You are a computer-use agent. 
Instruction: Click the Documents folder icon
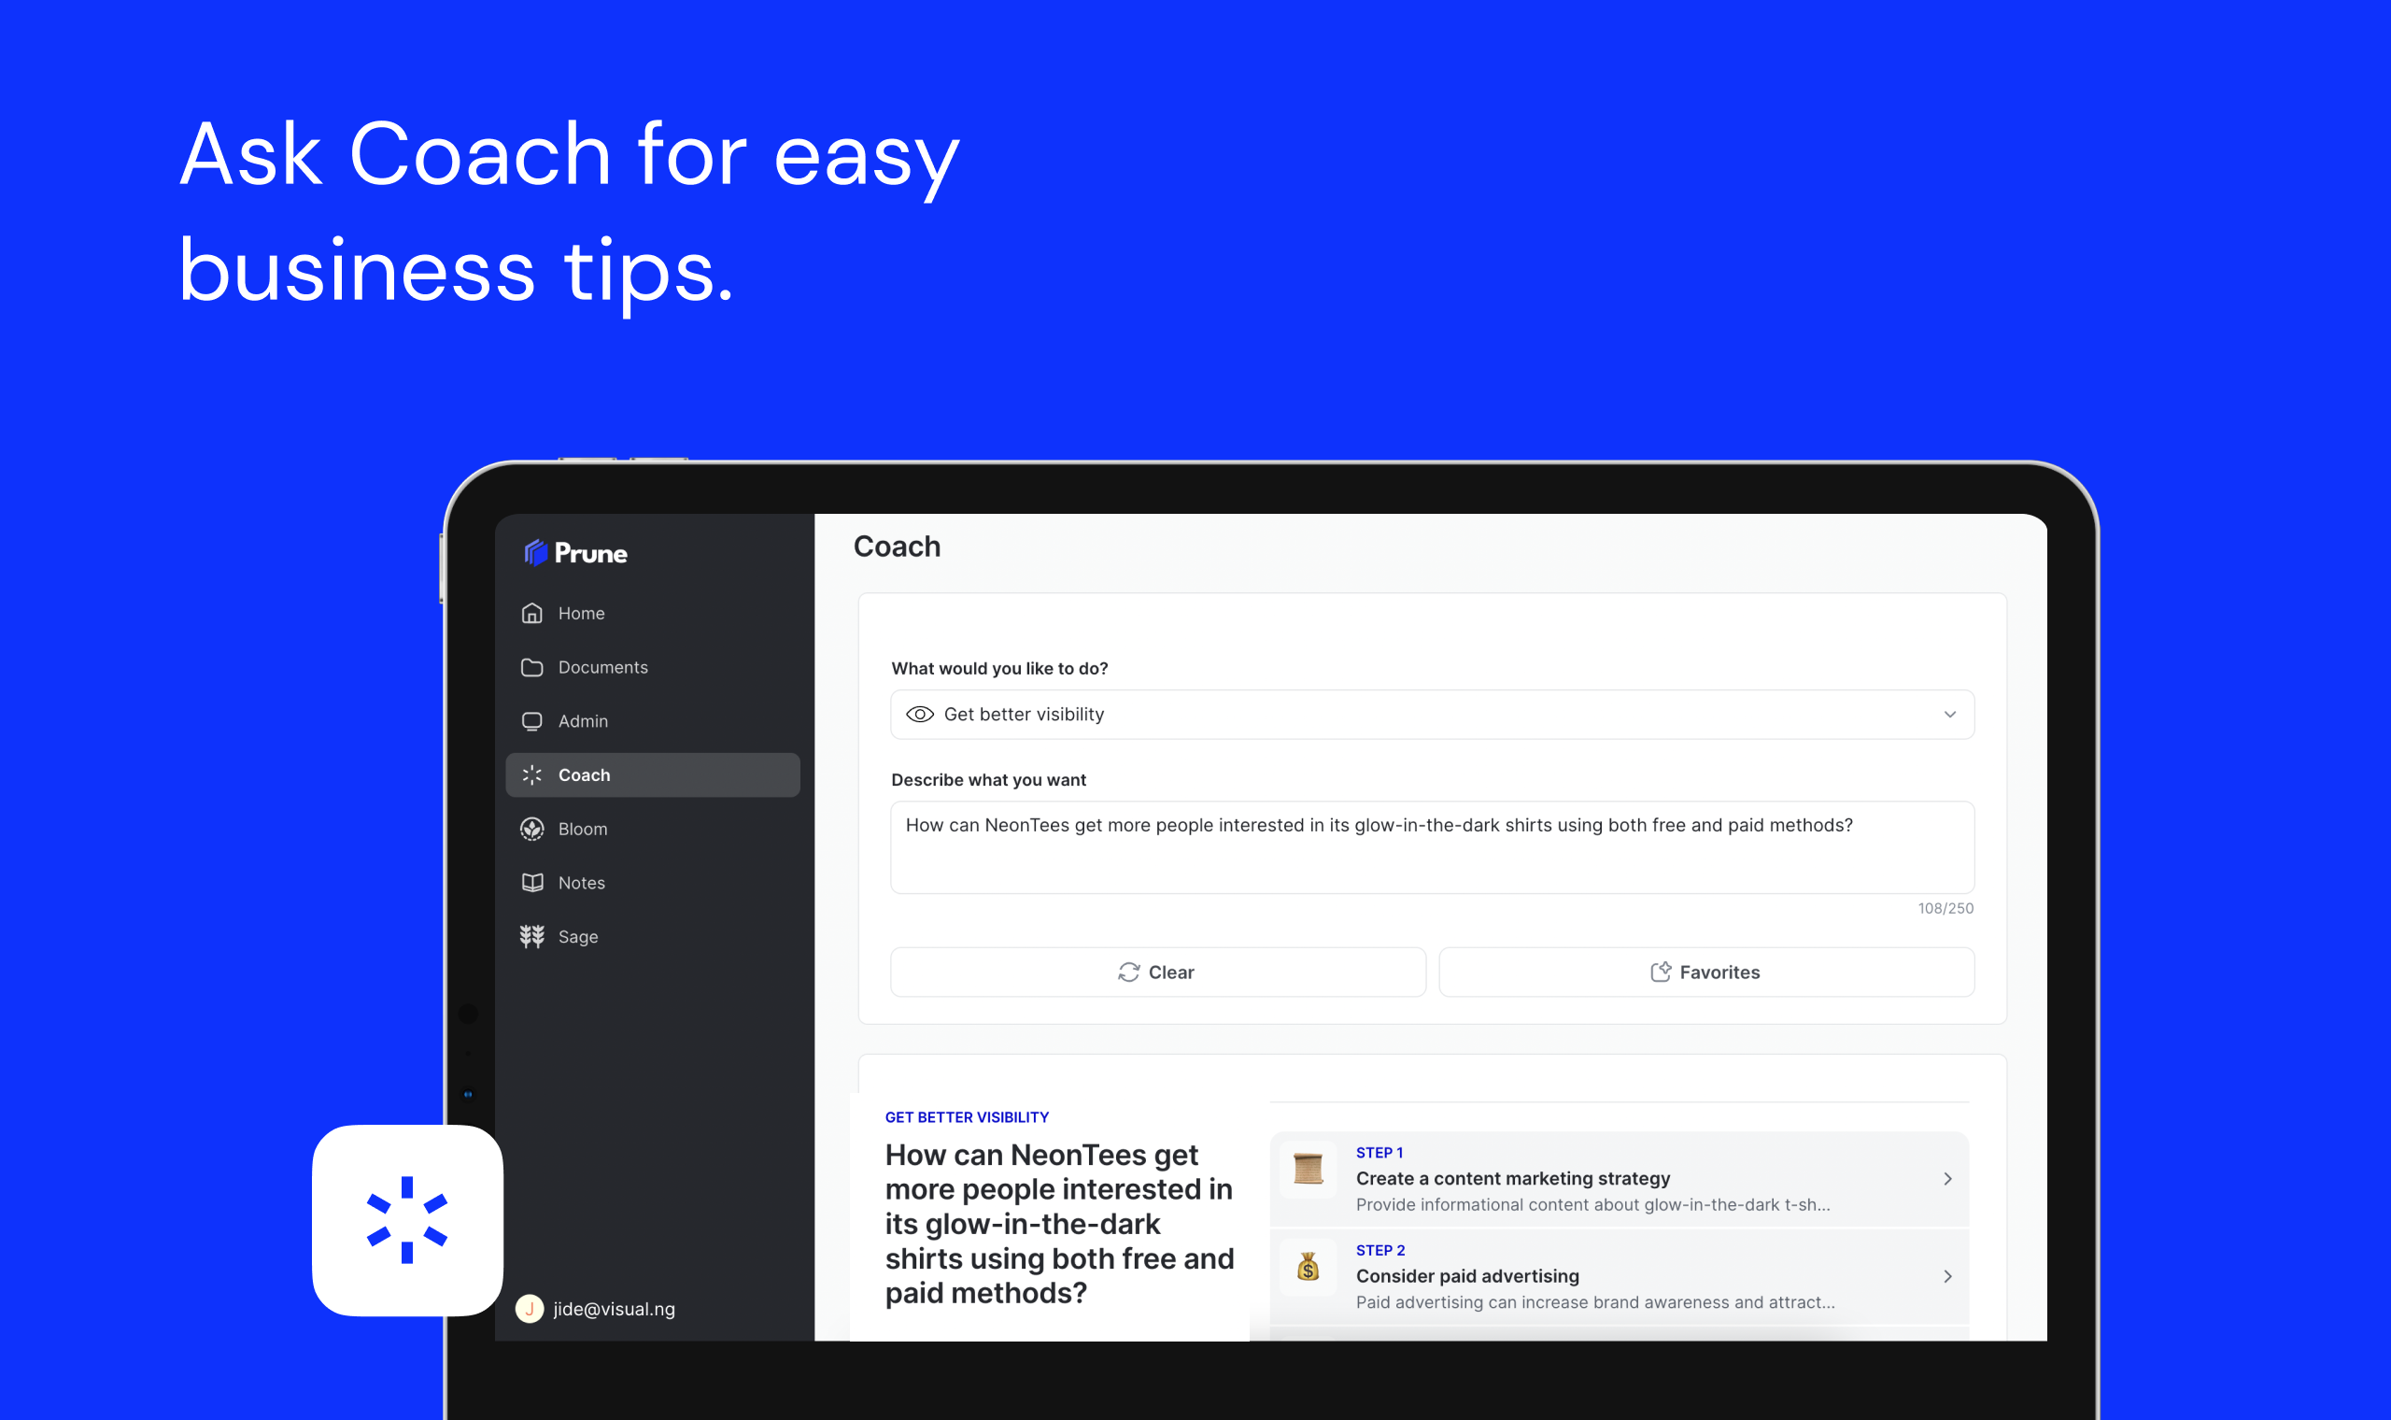point(531,667)
